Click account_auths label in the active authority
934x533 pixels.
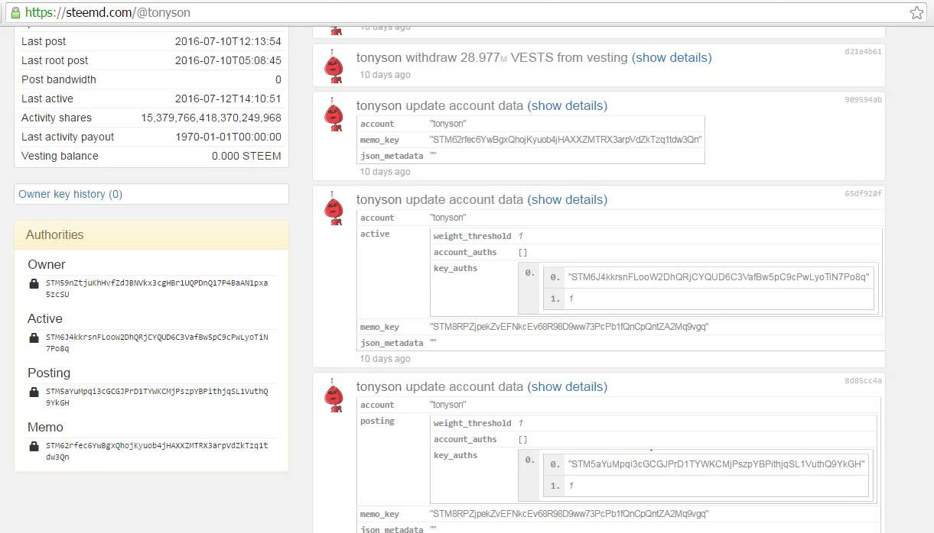coord(465,252)
